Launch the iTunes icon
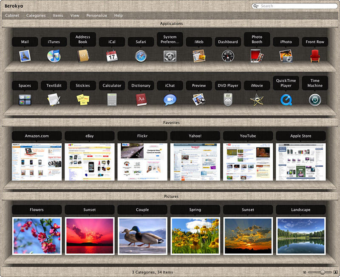 pos(54,56)
